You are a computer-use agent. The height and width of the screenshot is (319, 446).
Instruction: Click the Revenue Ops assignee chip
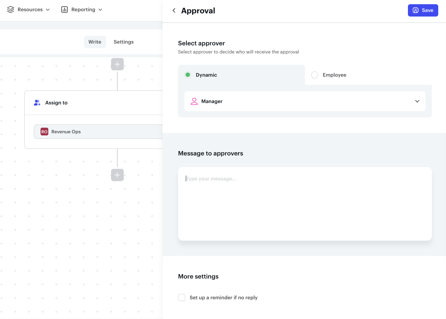[98, 132]
